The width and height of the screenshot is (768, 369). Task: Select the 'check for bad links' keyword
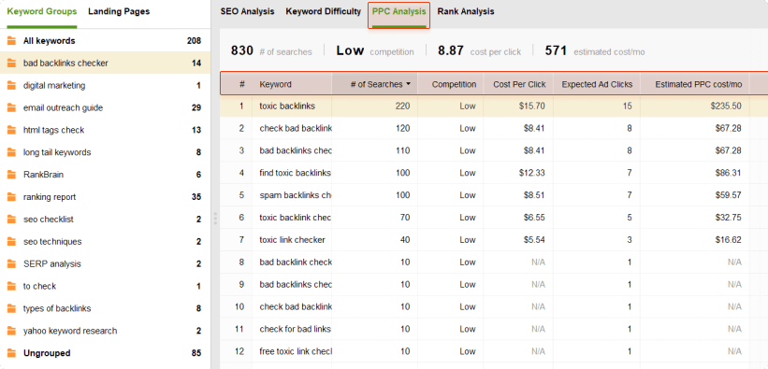pyautogui.click(x=296, y=329)
